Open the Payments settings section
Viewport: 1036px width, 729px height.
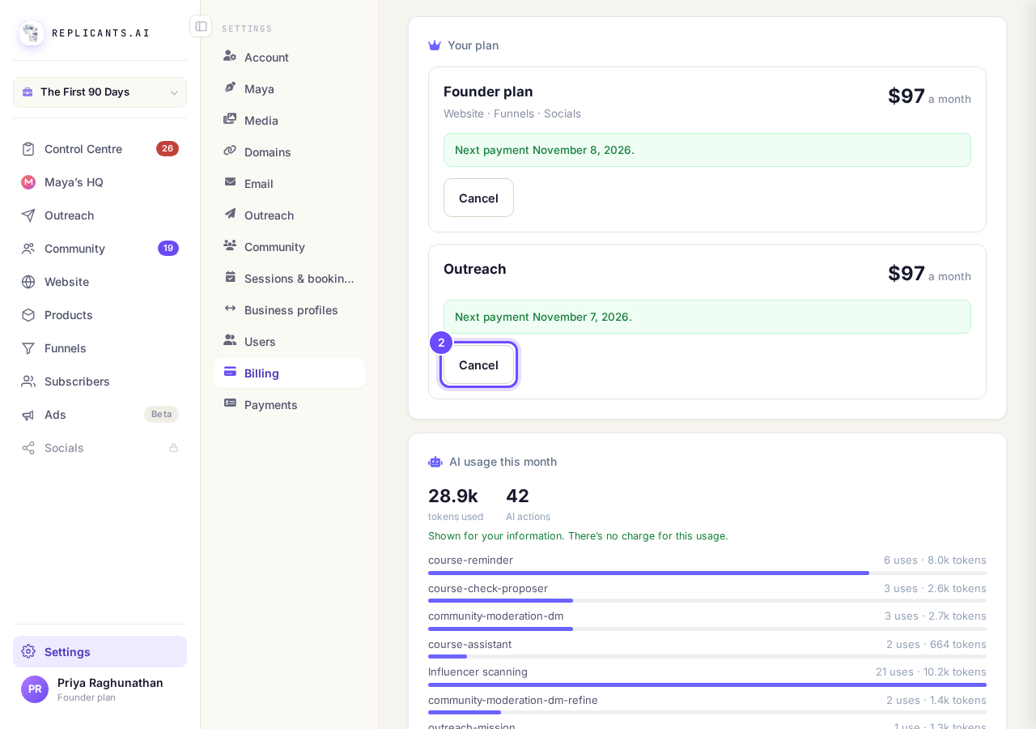click(289, 404)
